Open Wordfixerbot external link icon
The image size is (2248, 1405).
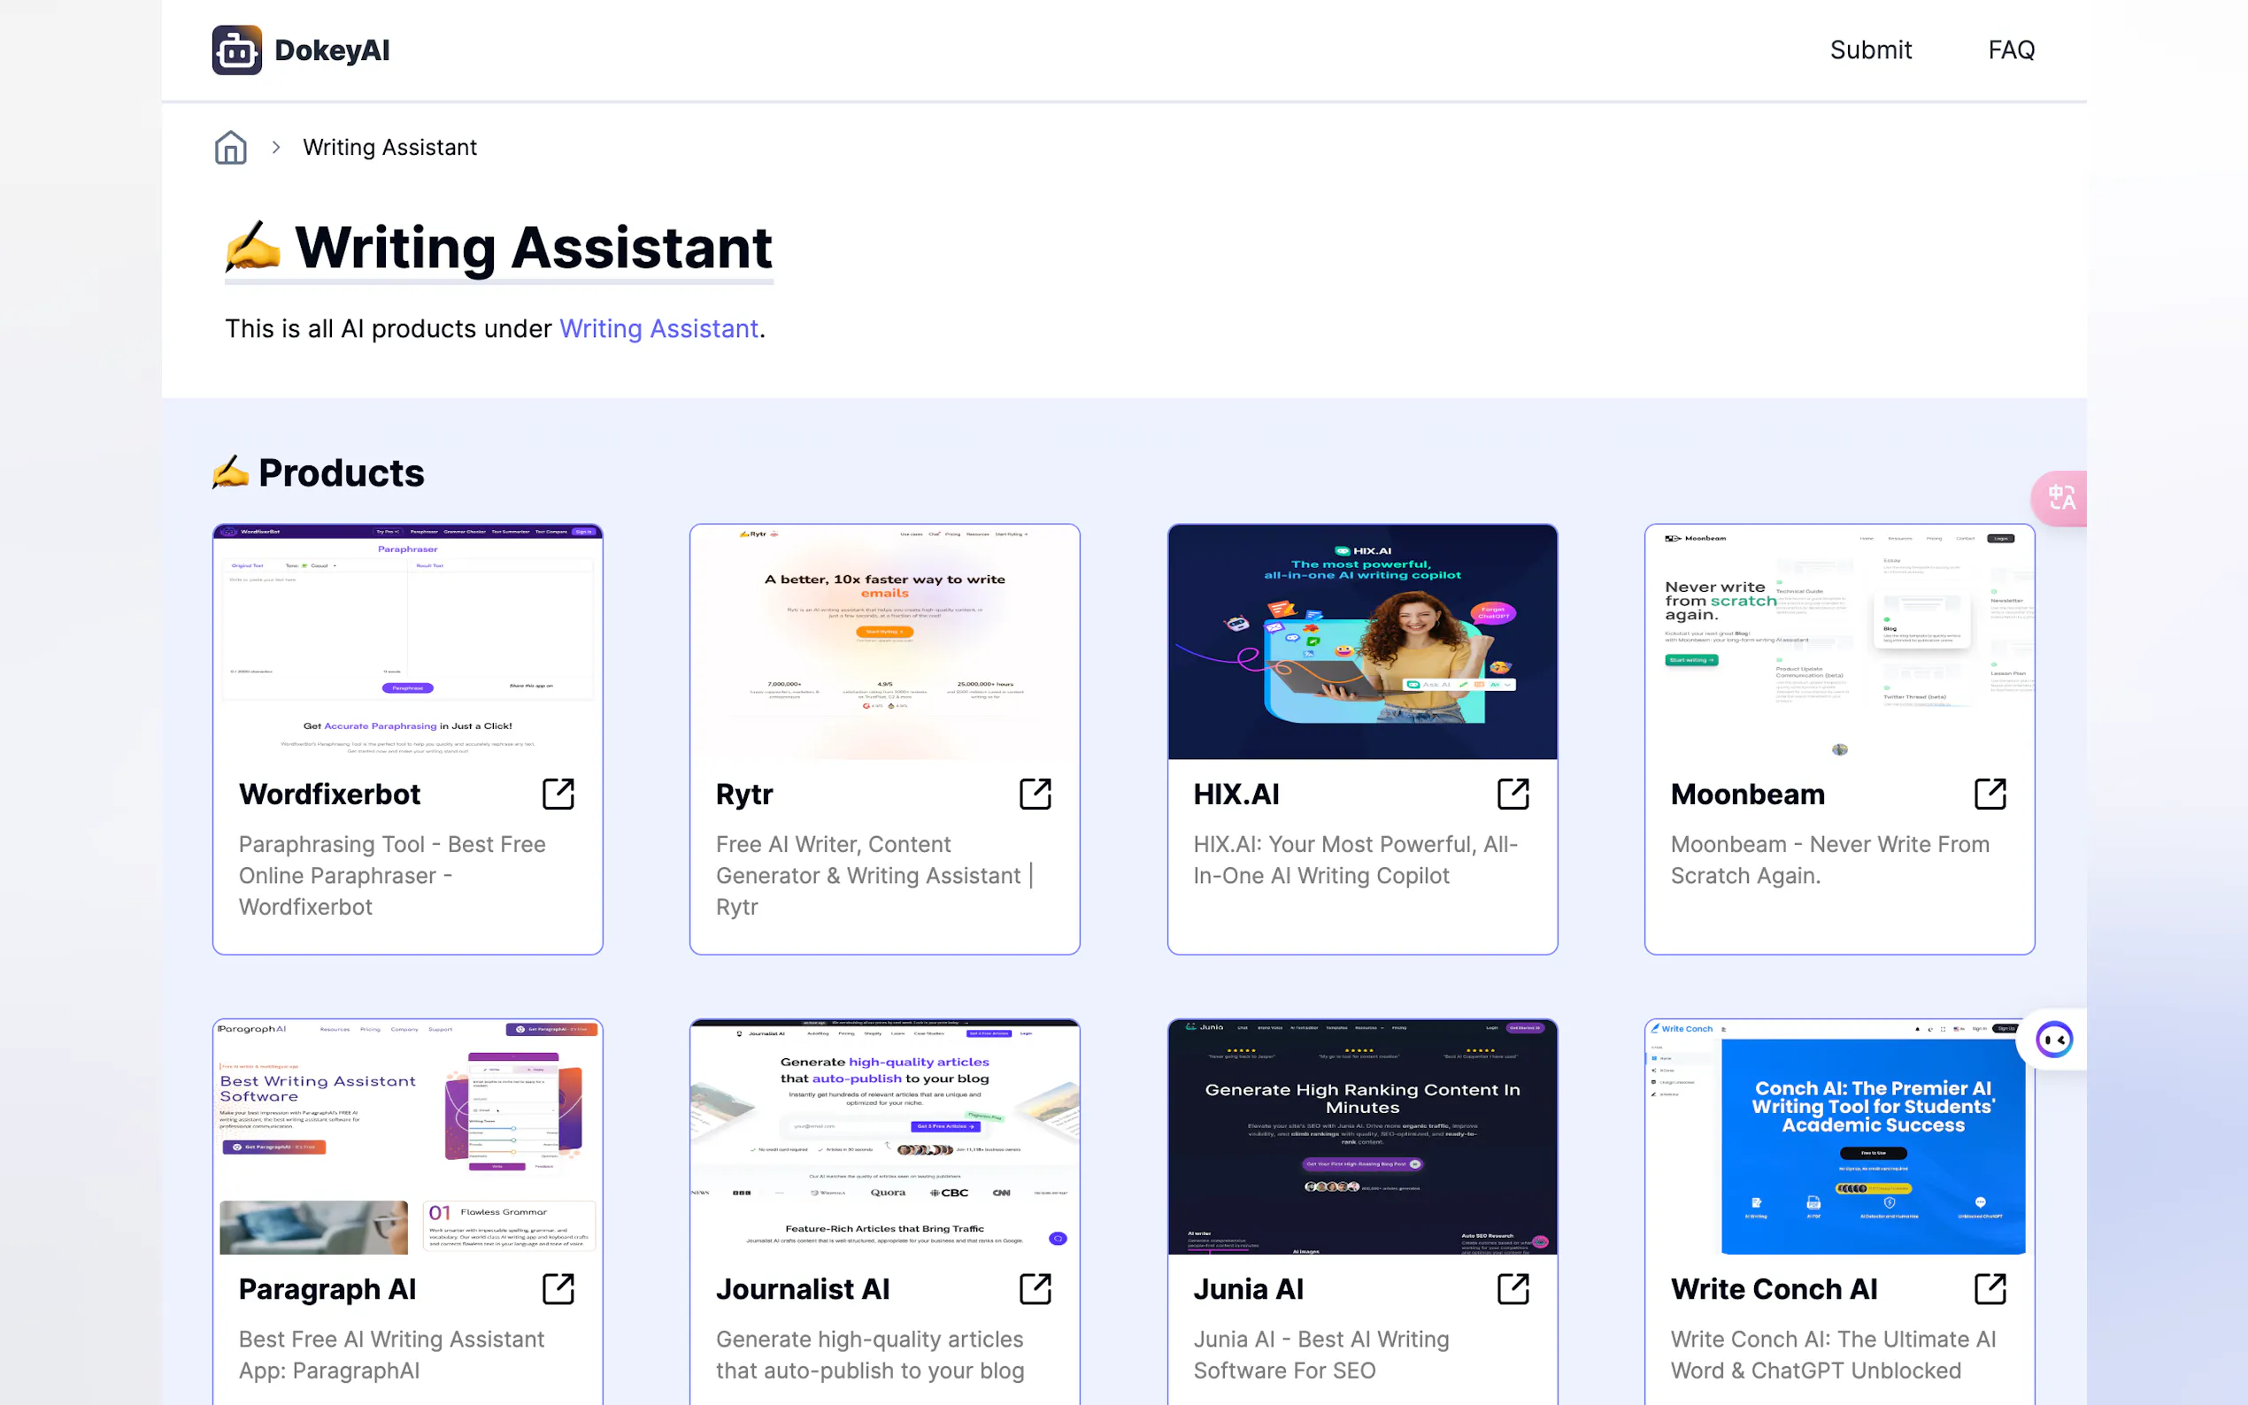[x=558, y=795]
